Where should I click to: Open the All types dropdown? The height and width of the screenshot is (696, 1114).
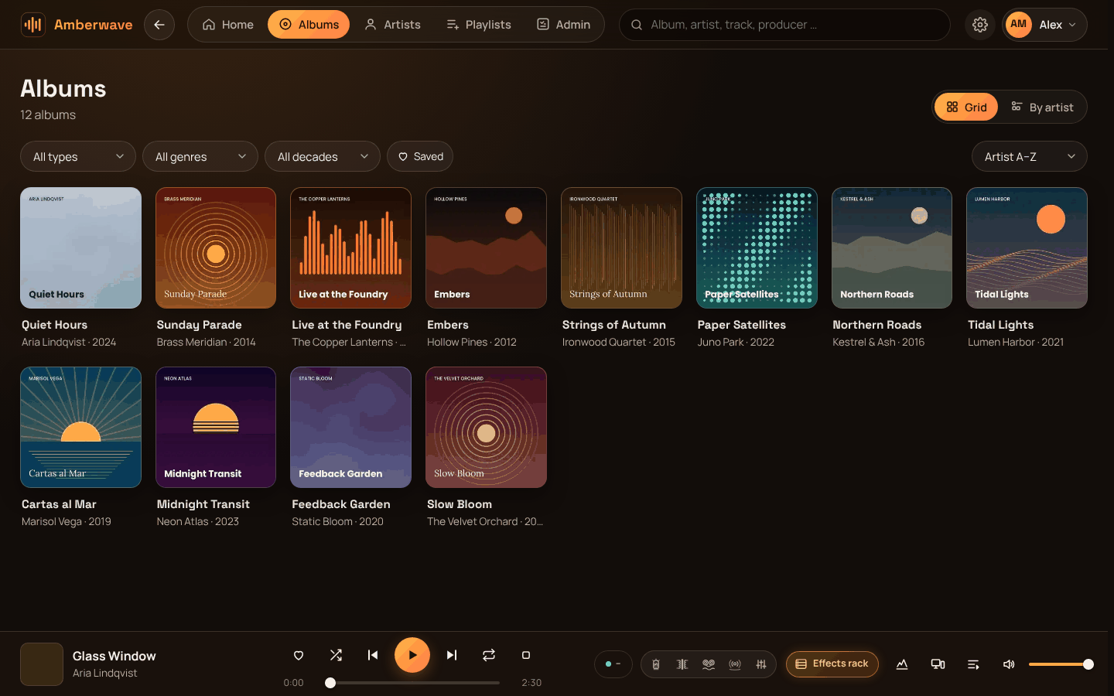pyautogui.click(x=78, y=157)
